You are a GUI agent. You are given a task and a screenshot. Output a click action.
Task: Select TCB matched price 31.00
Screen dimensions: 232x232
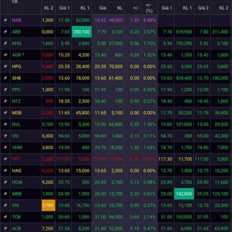tap(100, 217)
